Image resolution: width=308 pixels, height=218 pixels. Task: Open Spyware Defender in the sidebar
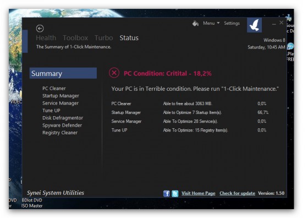click(x=62, y=126)
